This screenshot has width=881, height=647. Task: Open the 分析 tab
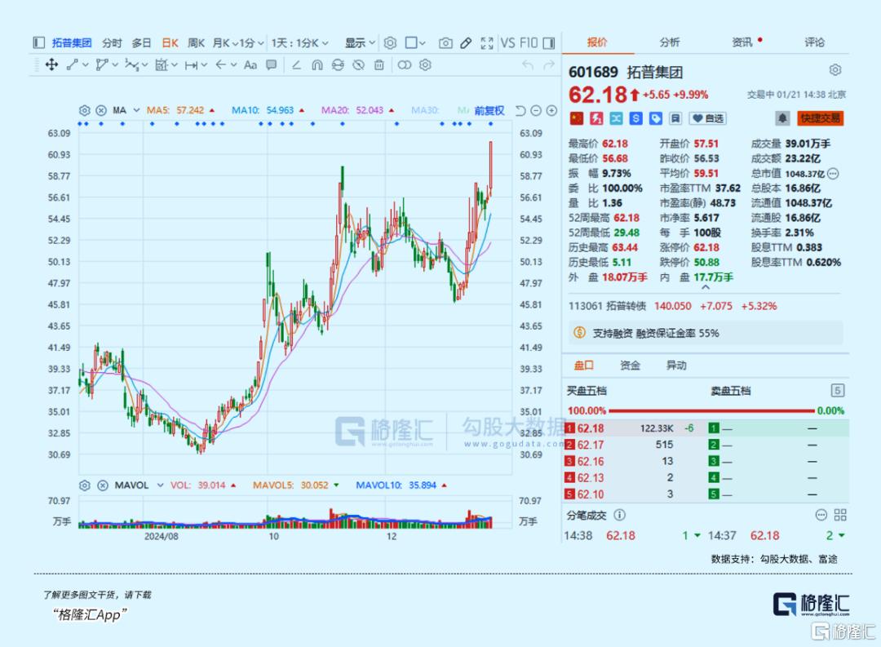[x=669, y=42]
